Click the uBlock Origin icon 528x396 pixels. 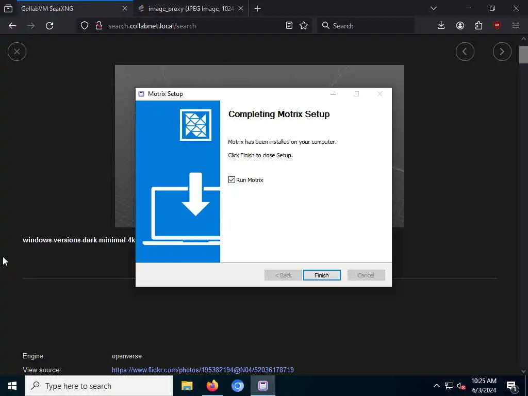pyautogui.click(x=497, y=26)
